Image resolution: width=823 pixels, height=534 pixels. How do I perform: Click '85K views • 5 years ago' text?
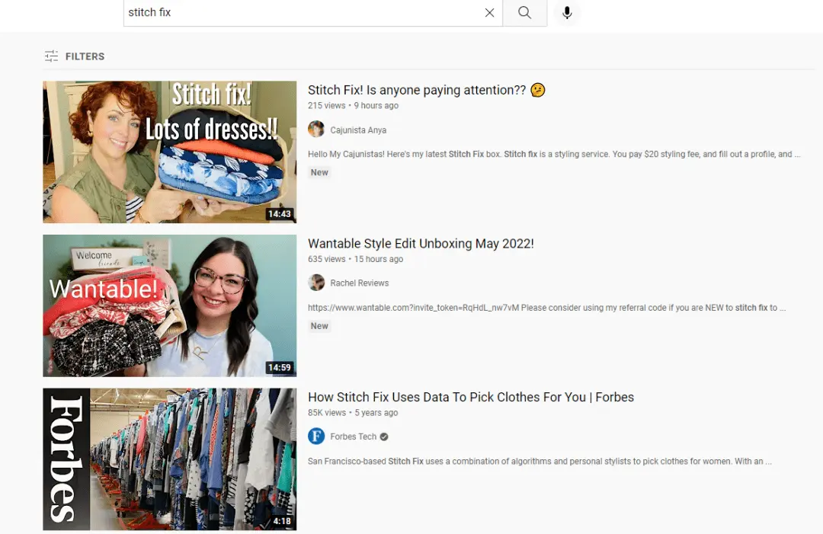[x=353, y=413]
